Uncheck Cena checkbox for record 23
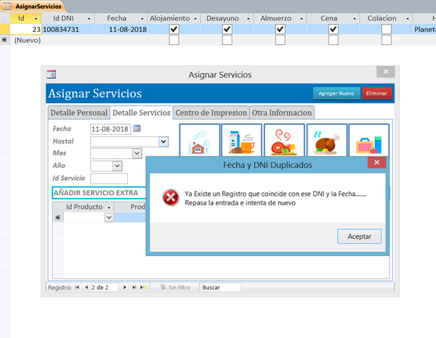The height and width of the screenshot is (338, 436). [334, 29]
